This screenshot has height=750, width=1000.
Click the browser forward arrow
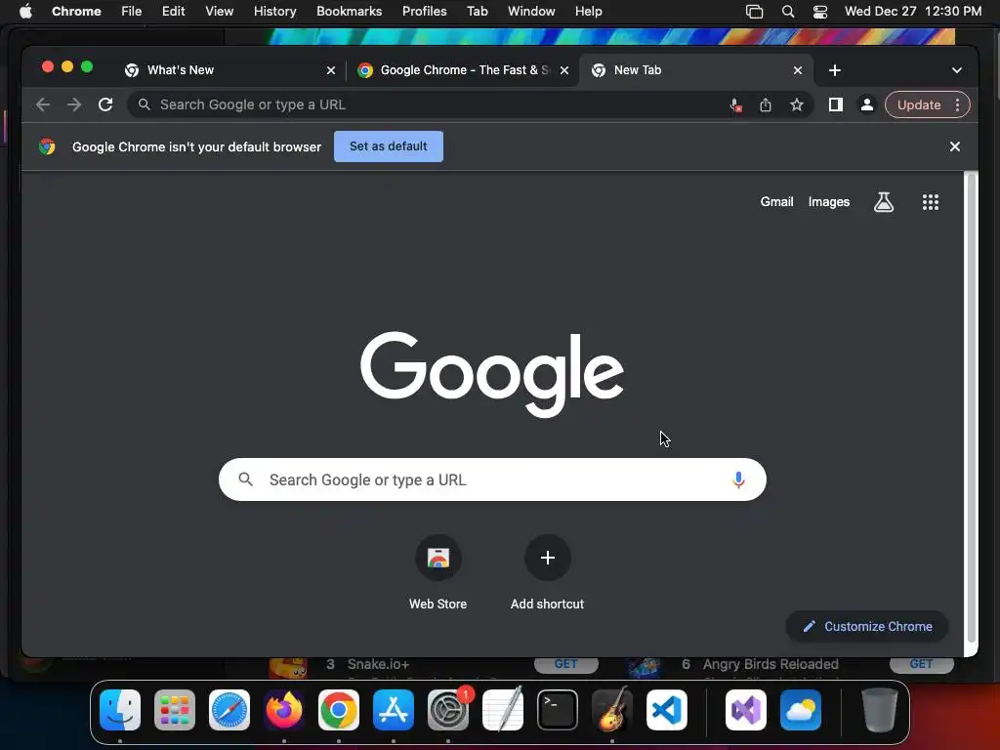74,104
